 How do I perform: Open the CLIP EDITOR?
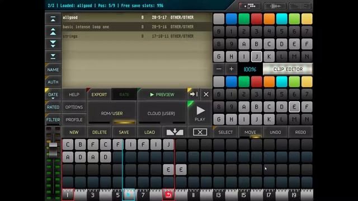[288, 69]
